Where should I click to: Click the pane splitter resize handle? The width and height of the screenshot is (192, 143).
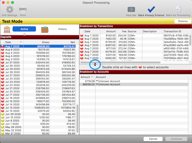[95, 64]
